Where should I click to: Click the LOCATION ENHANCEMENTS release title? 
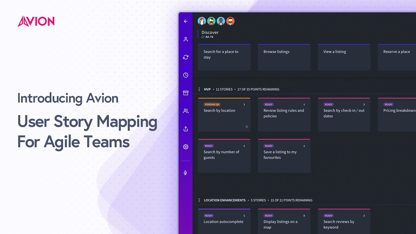click(225, 201)
